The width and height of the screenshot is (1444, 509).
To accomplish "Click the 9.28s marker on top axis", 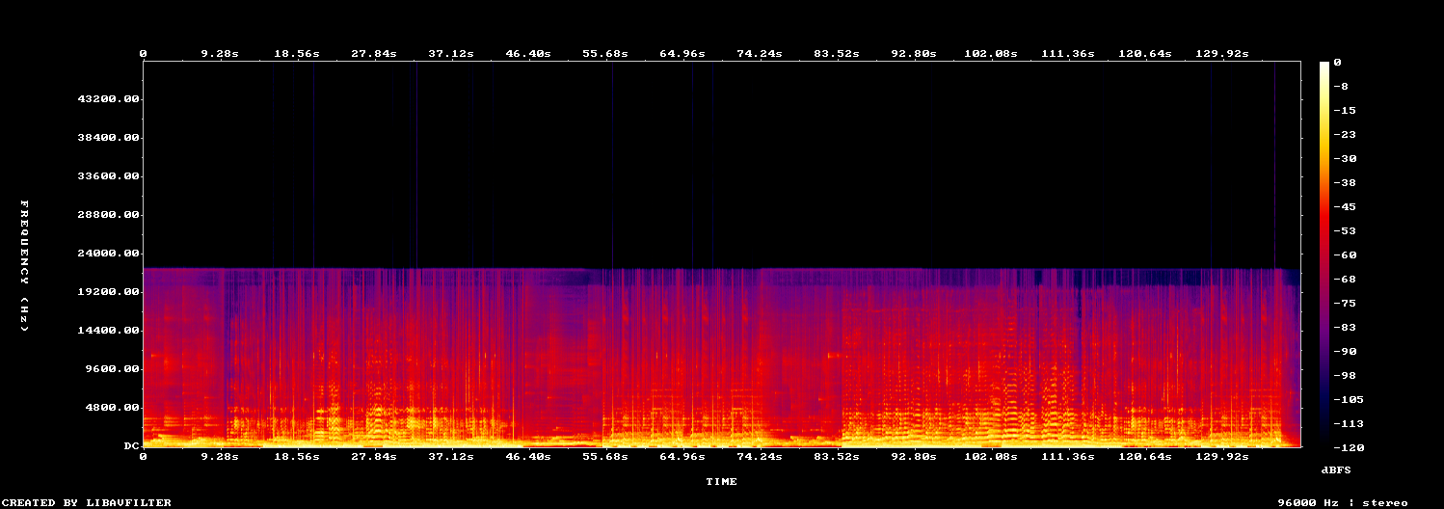I will pos(220,53).
